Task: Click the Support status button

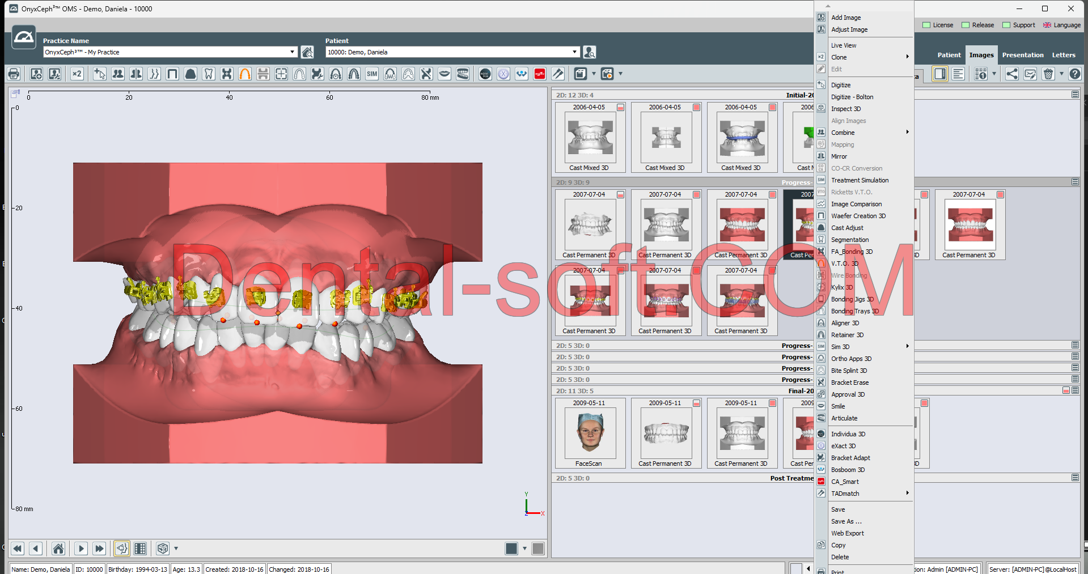Action: pos(1019,25)
